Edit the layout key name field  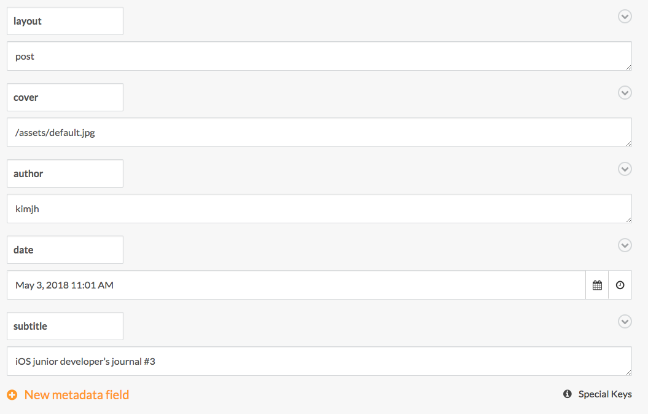click(65, 21)
